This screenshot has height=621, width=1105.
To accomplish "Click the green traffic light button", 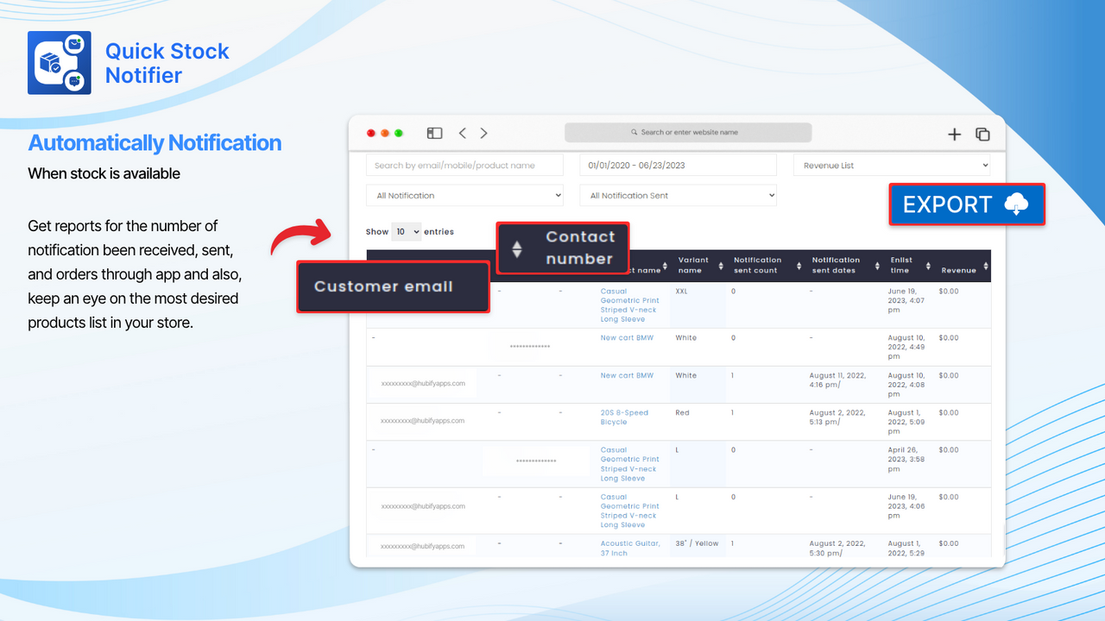I will coord(398,133).
